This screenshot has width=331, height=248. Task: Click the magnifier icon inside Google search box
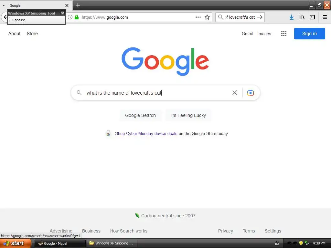[79, 93]
